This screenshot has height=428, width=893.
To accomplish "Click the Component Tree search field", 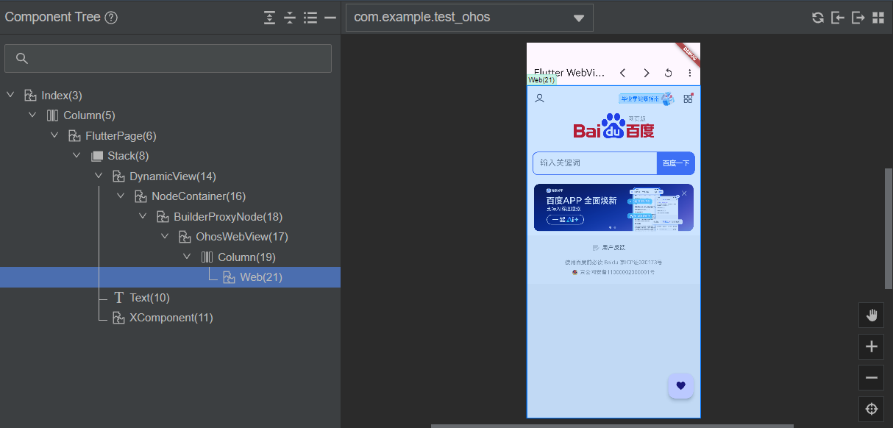I will point(168,58).
